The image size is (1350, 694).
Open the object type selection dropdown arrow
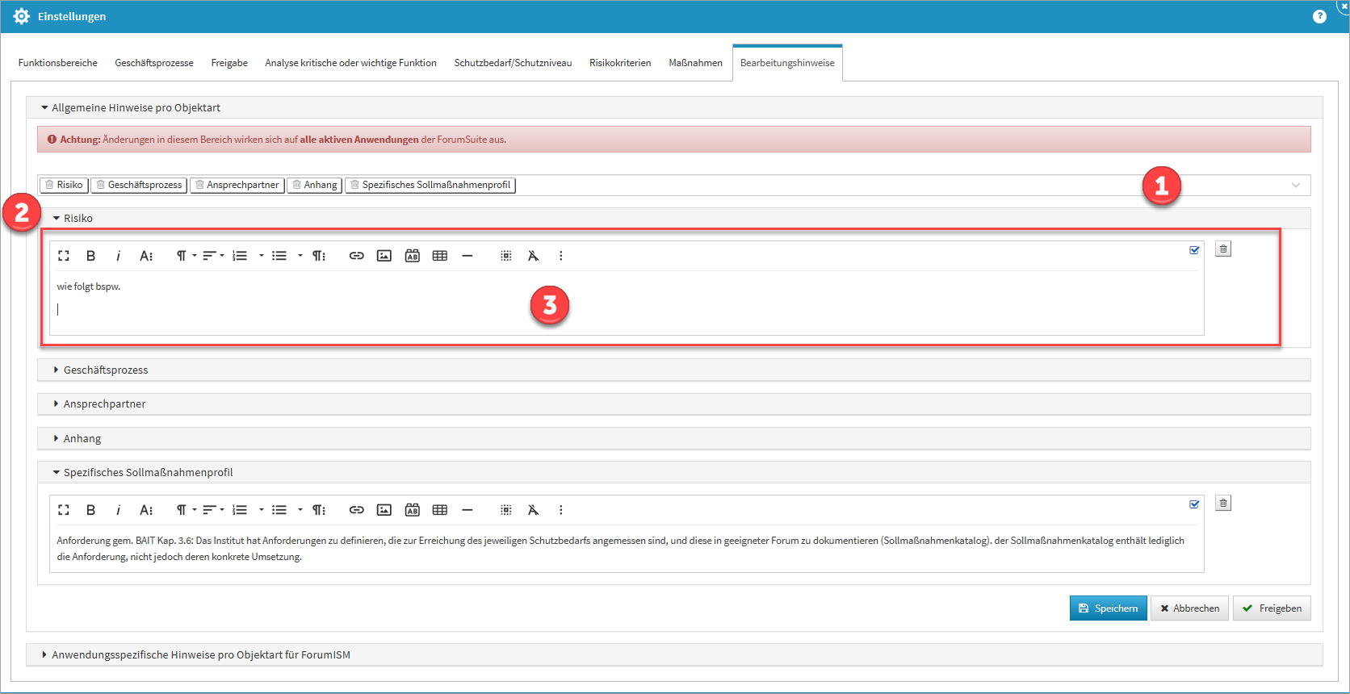pos(1295,186)
